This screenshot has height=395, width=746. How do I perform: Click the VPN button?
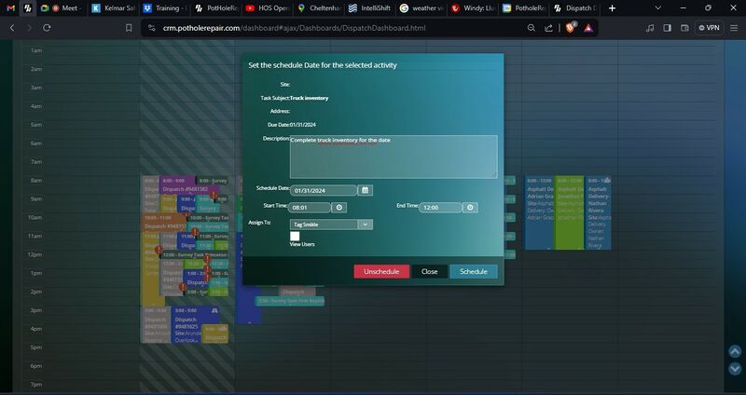click(x=709, y=28)
